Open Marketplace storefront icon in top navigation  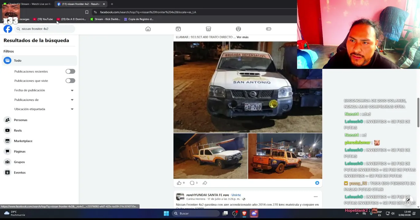tap(208, 29)
